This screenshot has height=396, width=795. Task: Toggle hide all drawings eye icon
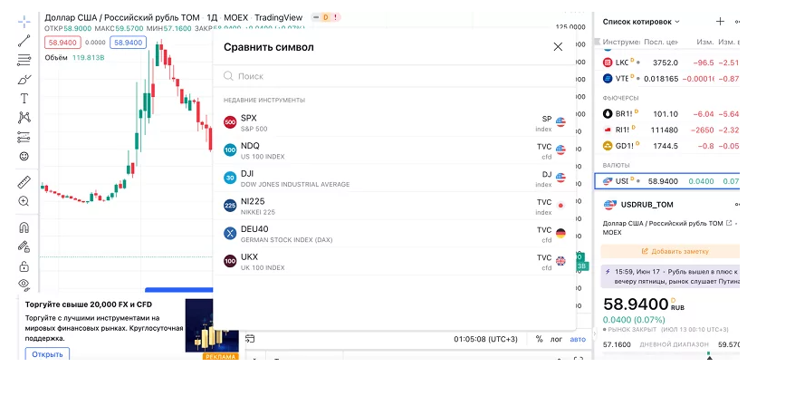[x=24, y=284]
